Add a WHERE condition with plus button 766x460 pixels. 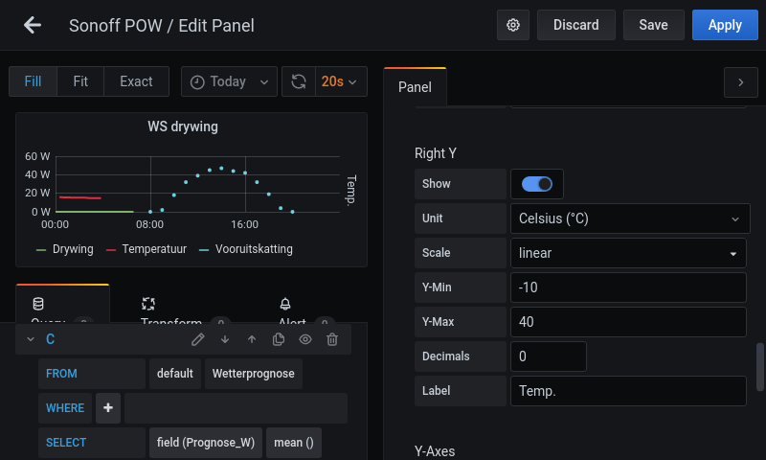tap(108, 408)
